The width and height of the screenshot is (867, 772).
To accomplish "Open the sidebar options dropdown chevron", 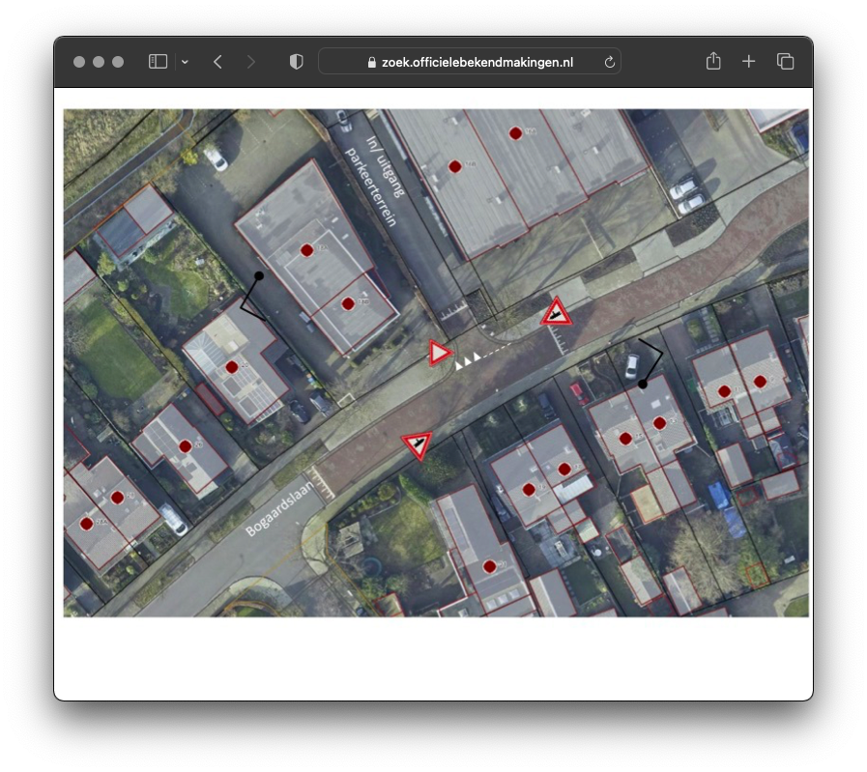I will click(185, 62).
